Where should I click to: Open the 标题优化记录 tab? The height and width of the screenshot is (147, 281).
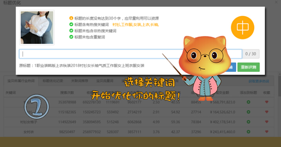[53, 81]
